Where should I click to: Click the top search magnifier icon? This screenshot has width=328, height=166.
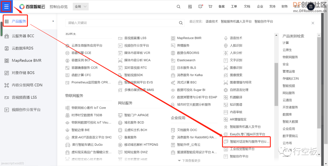tap(179, 6)
